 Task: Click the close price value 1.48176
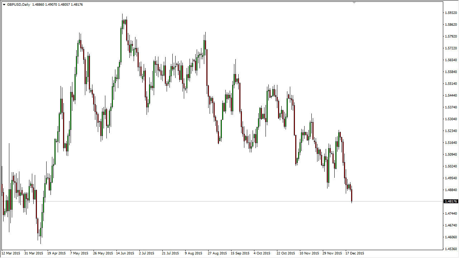pos(77,5)
